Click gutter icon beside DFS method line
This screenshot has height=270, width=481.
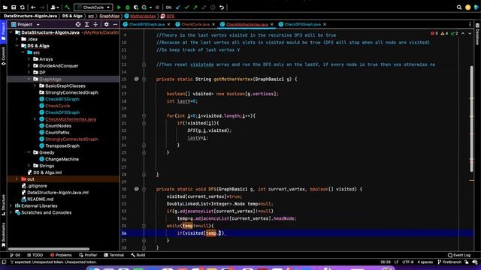137,189
